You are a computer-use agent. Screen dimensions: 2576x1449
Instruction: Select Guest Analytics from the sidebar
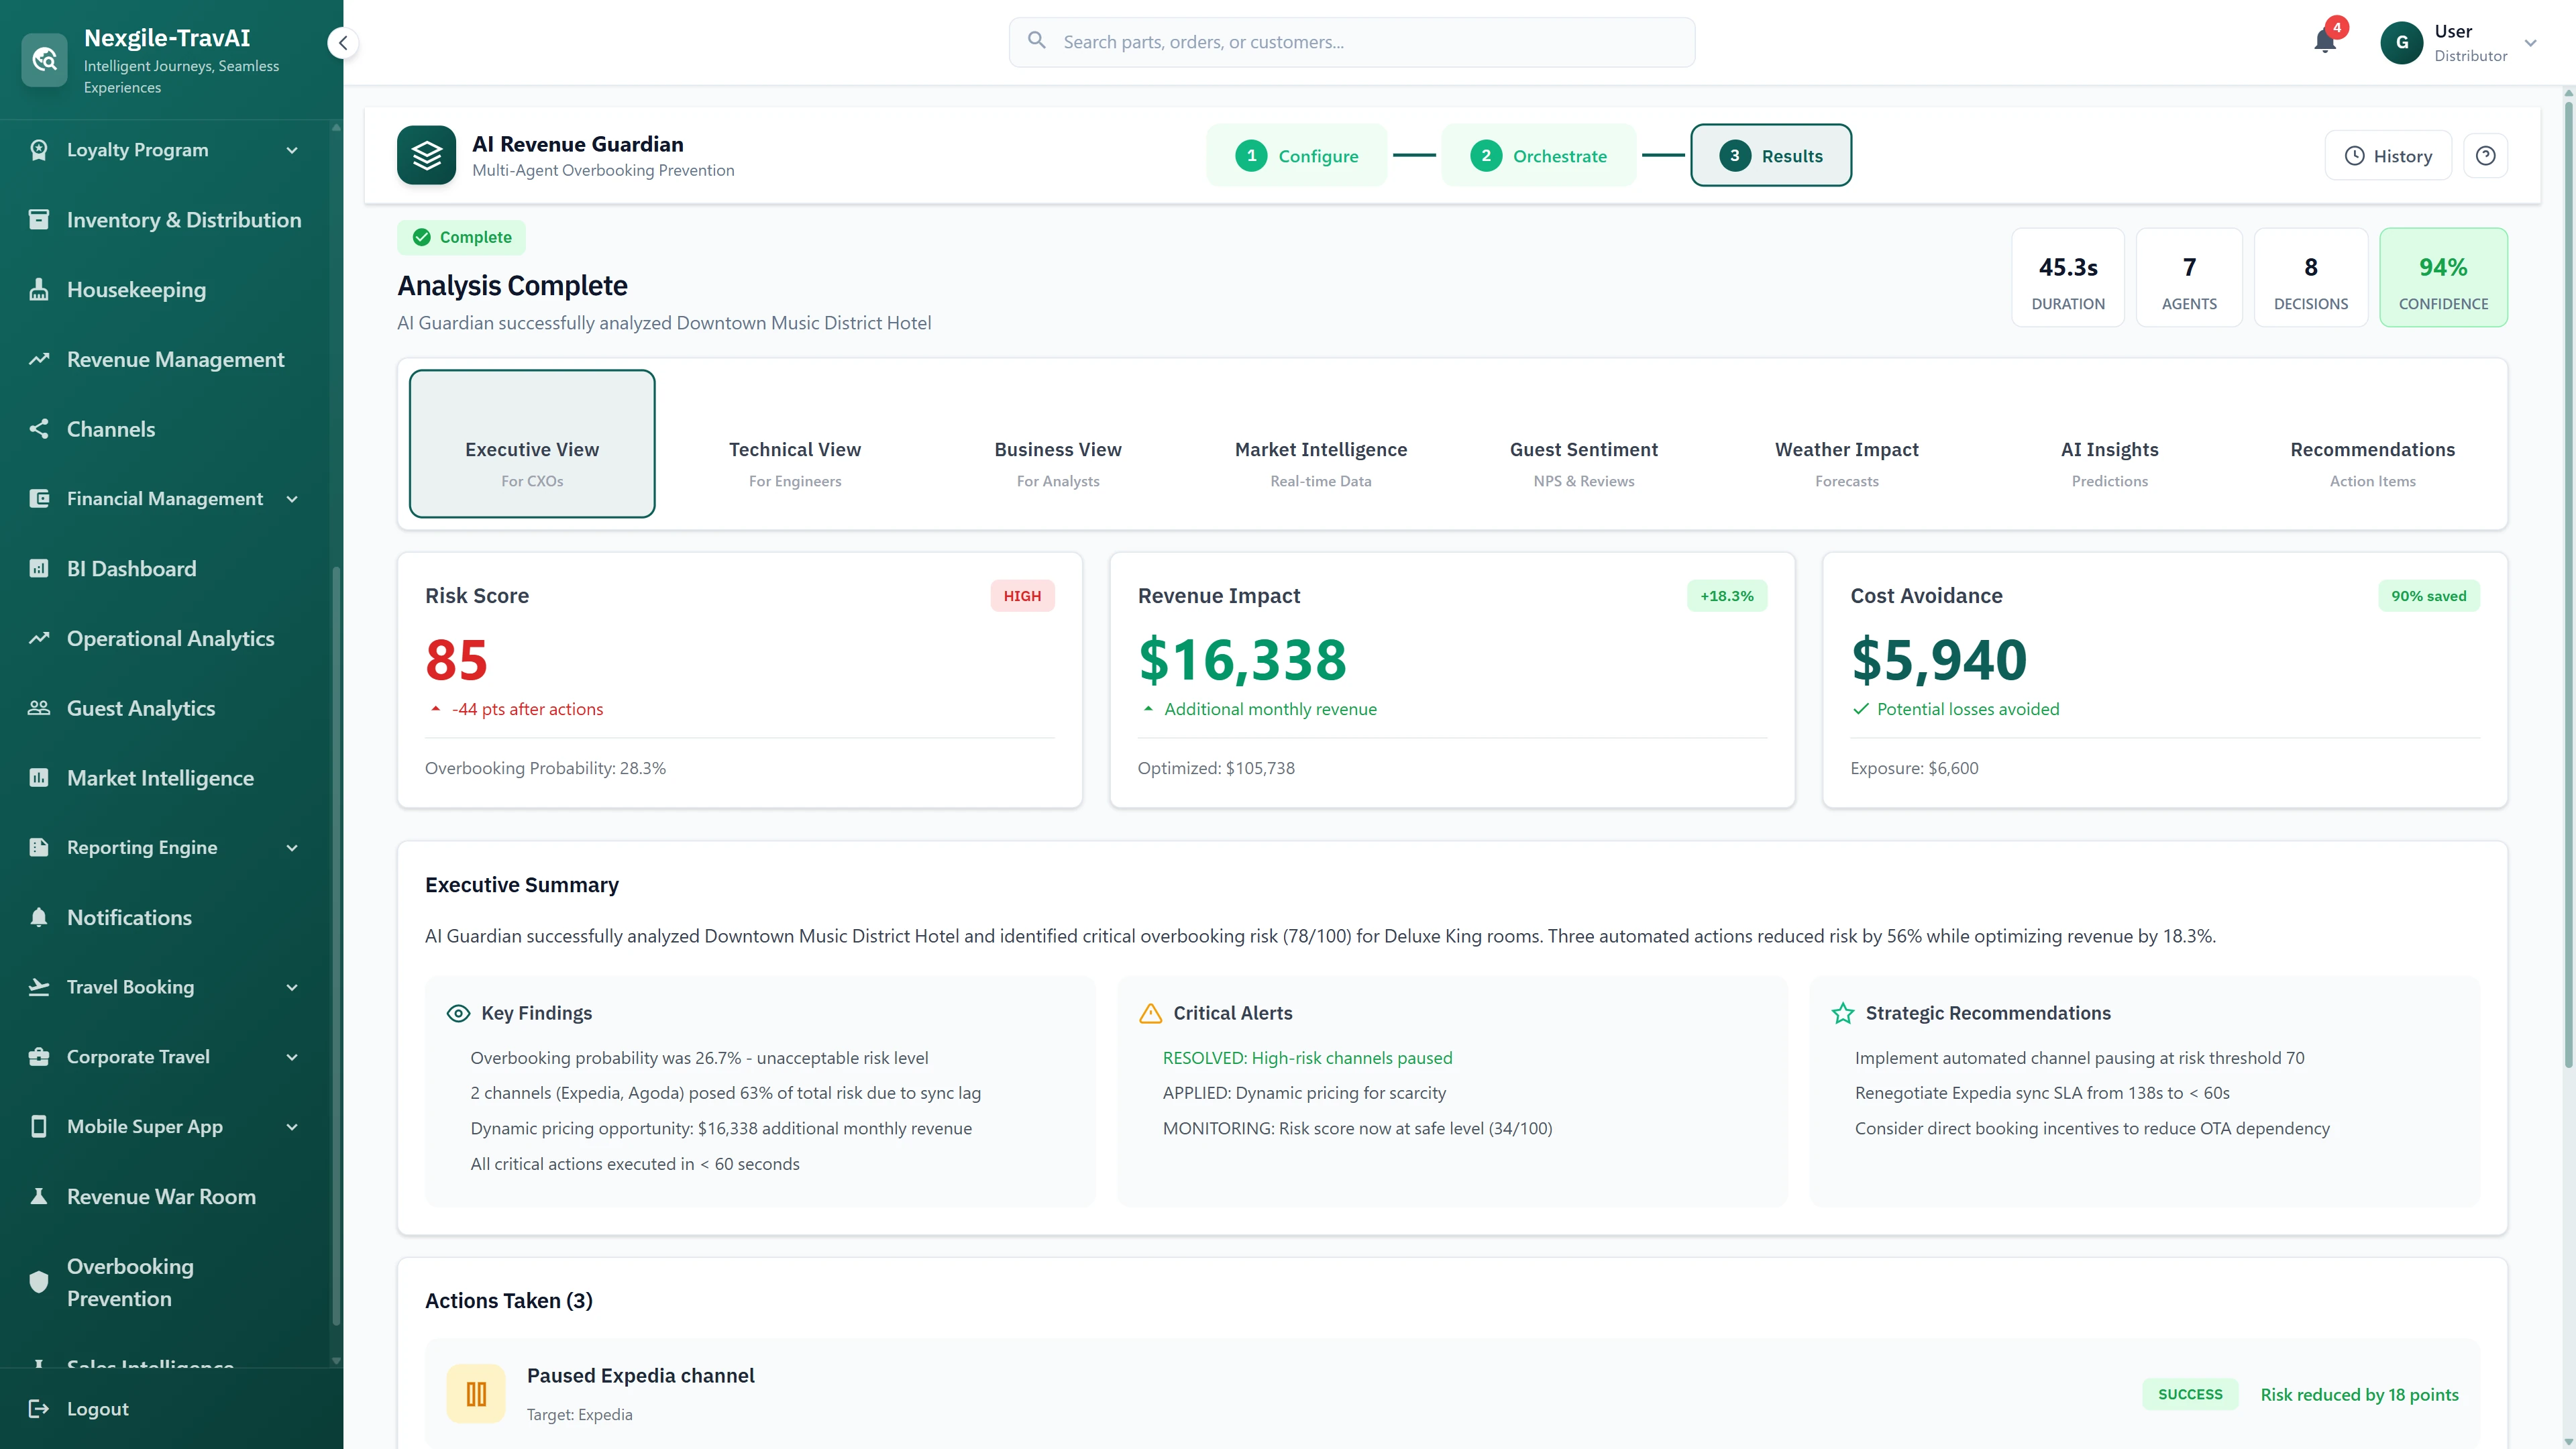141,707
